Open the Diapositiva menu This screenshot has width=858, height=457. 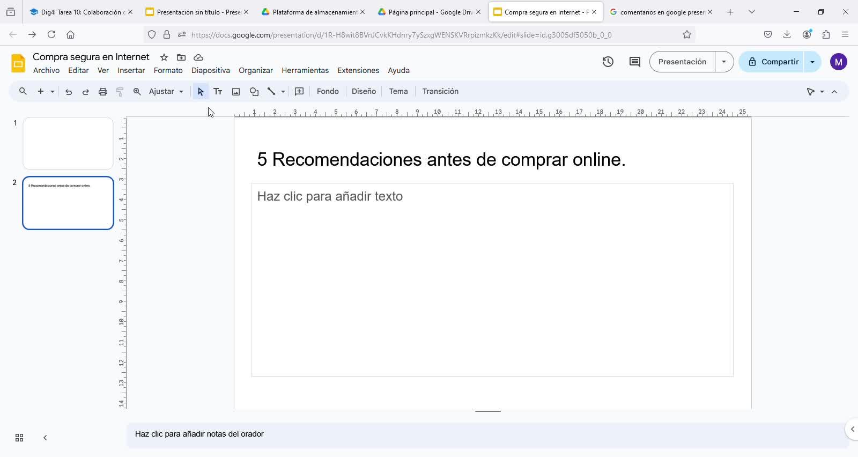coord(210,70)
